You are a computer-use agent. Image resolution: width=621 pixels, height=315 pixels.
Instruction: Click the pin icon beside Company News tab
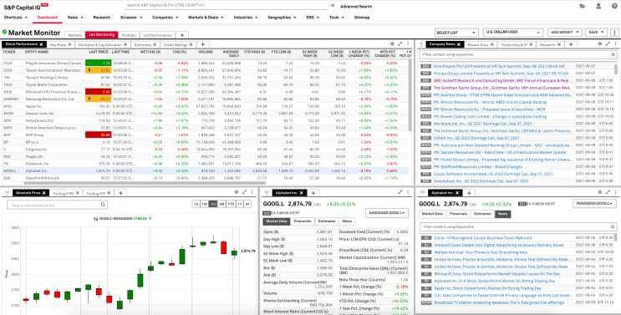point(421,45)
